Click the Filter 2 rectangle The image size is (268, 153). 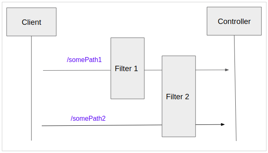179,96
